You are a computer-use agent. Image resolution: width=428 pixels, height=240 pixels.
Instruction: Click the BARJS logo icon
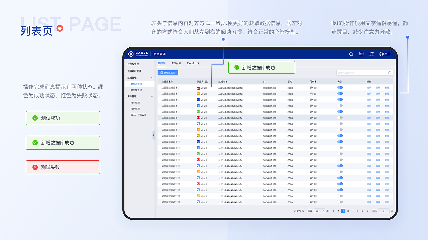[x=130, y=53]
